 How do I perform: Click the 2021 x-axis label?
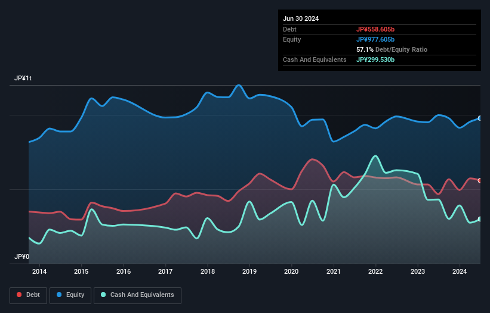tap(334, 271)
